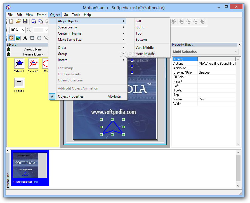Click the (Name) property value field
The width and height of the screenshot is (250, 203).
point(216,59)
